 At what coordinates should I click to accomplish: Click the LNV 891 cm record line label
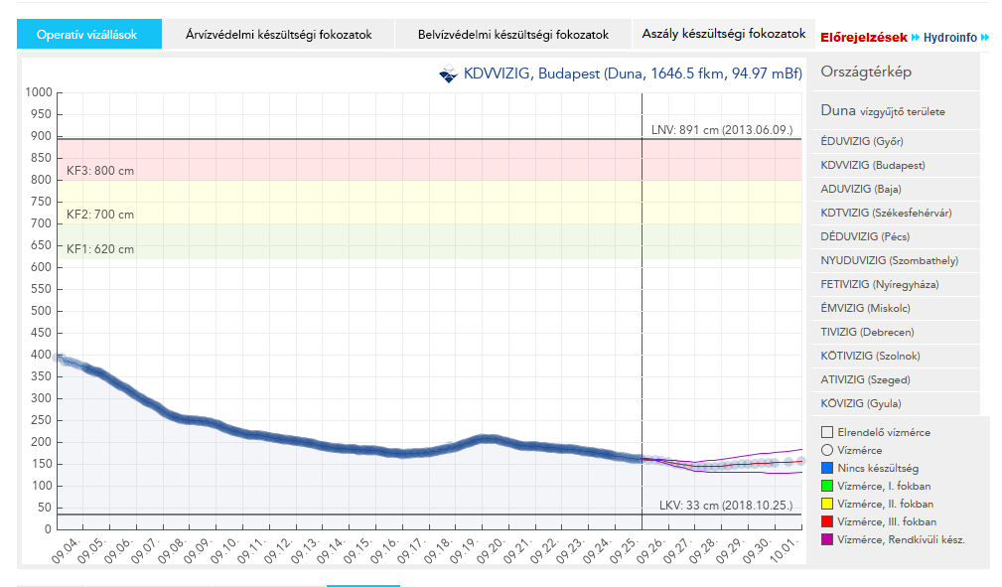(722, 130)
